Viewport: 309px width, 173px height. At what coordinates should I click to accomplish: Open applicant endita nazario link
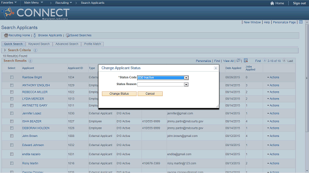[x=31, y=154]
